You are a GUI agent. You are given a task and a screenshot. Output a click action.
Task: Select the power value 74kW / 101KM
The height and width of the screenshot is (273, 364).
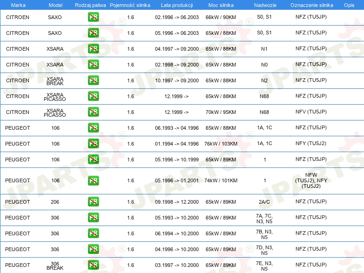pos(221,180)
